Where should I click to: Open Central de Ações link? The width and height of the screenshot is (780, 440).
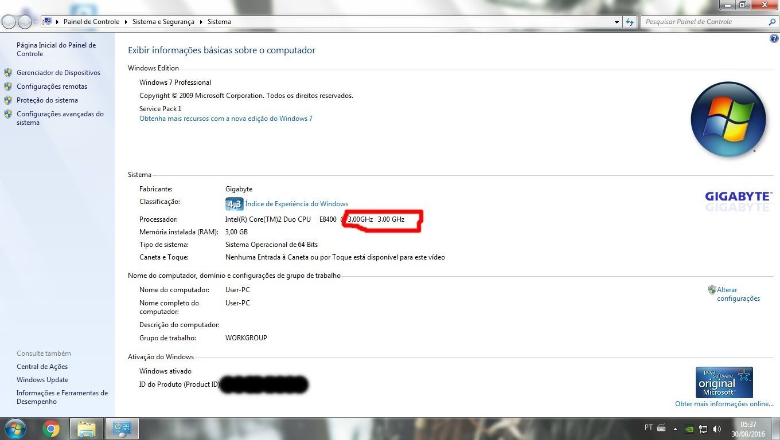[42, 367]
